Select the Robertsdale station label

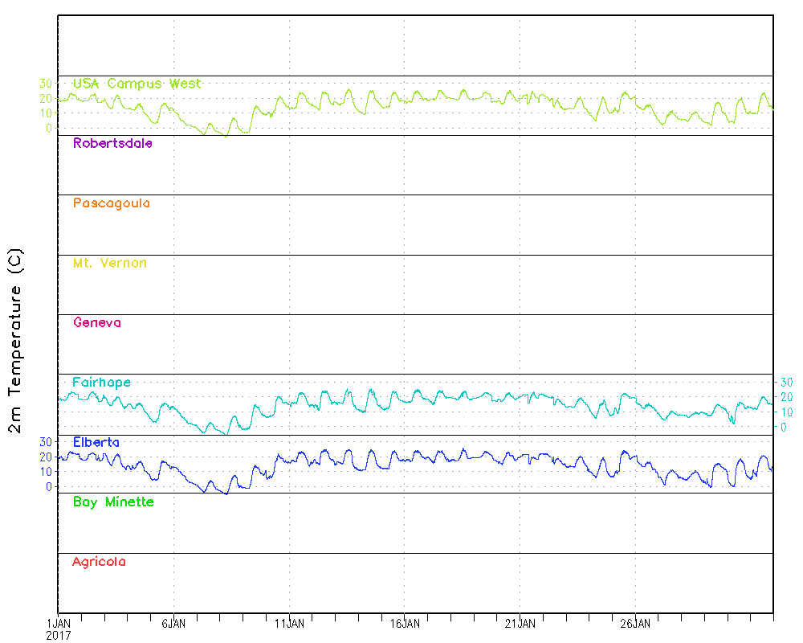112,144
